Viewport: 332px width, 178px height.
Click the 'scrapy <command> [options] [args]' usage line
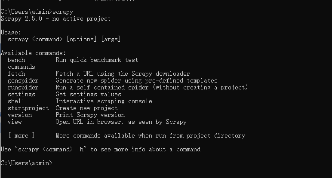[x=64, y=40]
